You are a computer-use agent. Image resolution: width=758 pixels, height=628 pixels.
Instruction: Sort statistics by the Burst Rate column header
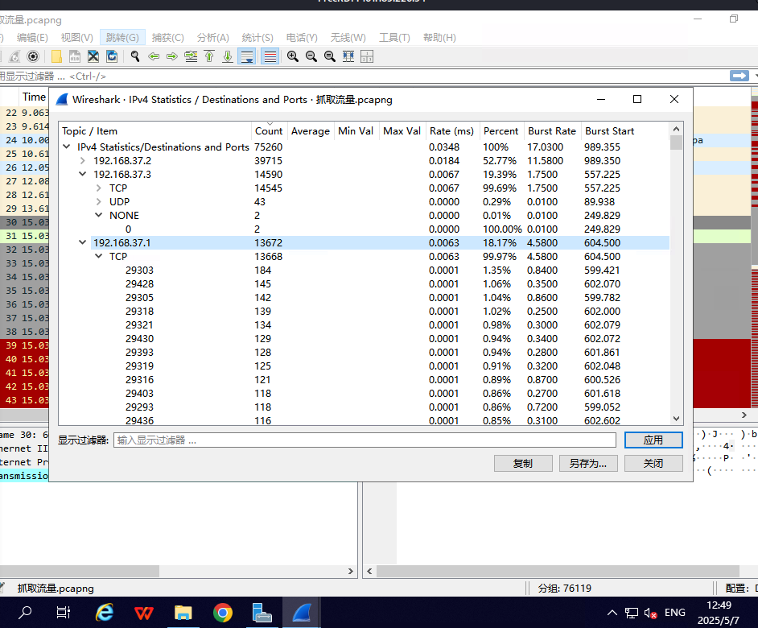coord(552,130)
